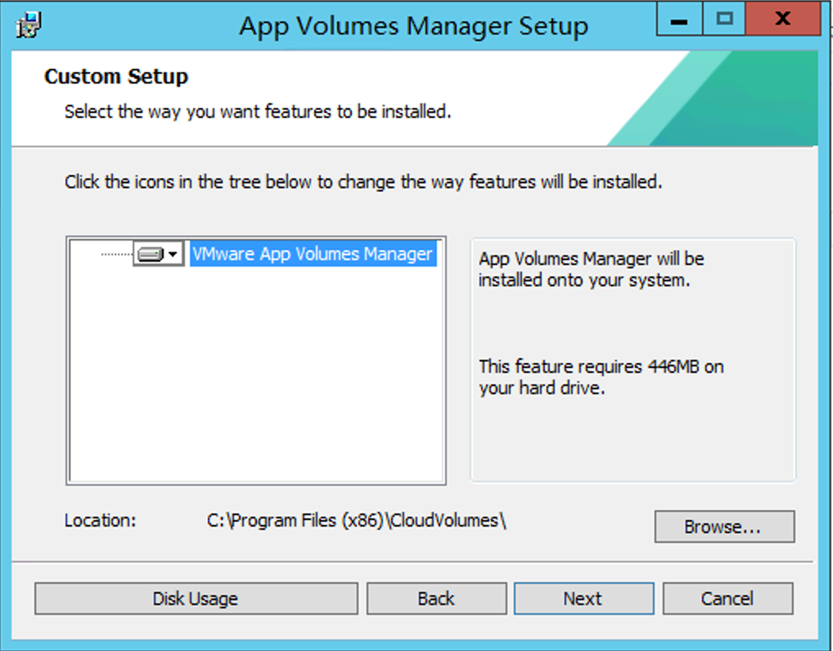Open the Disk Usage dialog
The width and height of the screenshot is (833, 651).
click(x=196, y=599)
